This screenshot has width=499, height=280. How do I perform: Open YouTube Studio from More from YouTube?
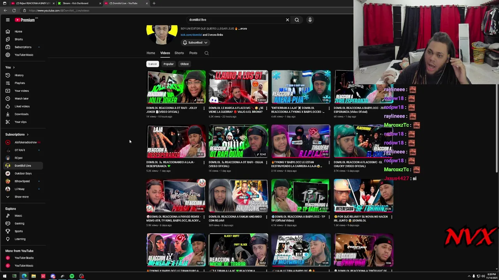click(x=24, y=258)
